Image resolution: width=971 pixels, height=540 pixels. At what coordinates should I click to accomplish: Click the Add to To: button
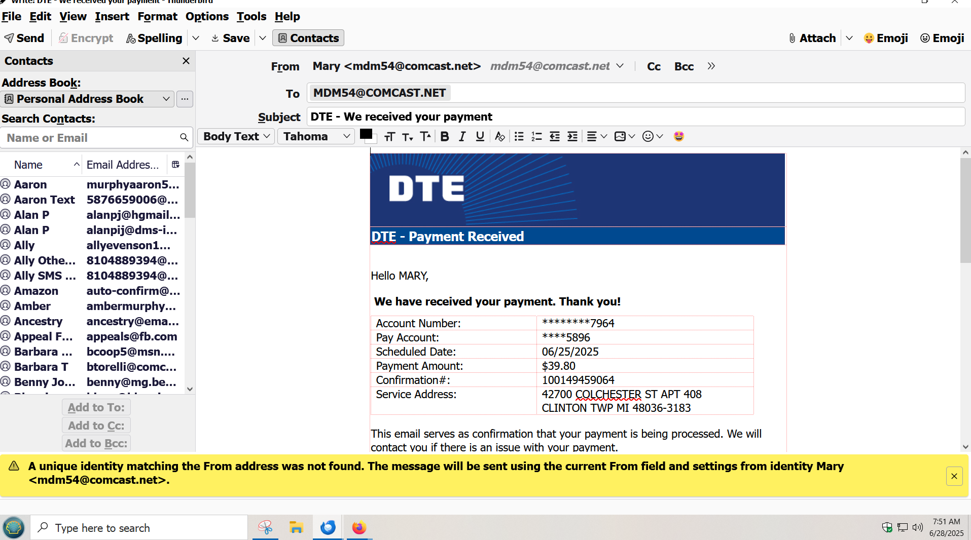[96, 407]
